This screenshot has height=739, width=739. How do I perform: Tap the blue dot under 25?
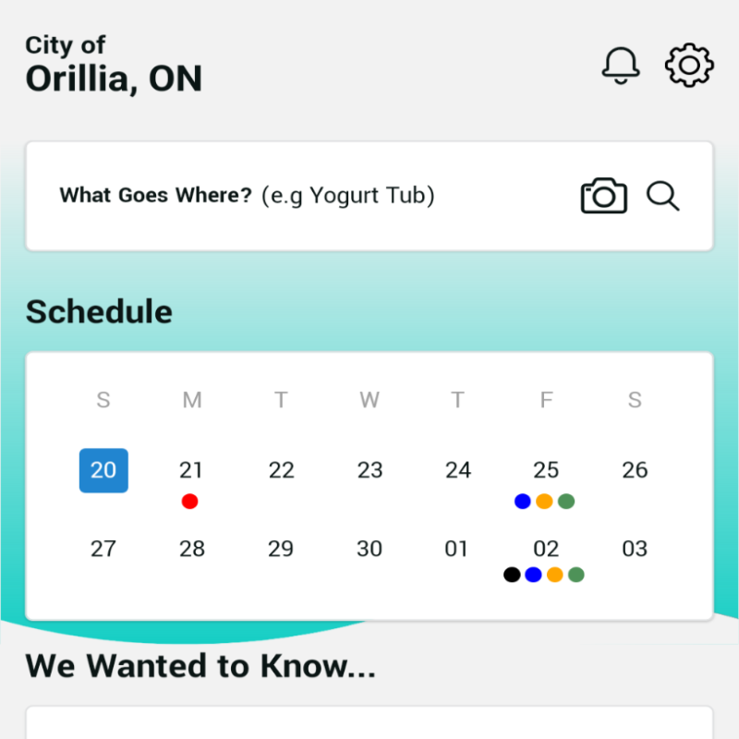point(523,501)
